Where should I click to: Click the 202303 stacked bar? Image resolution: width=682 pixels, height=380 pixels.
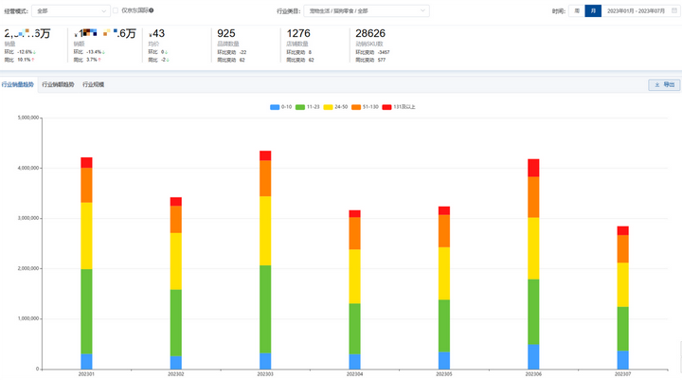click(x=265, y=260)
